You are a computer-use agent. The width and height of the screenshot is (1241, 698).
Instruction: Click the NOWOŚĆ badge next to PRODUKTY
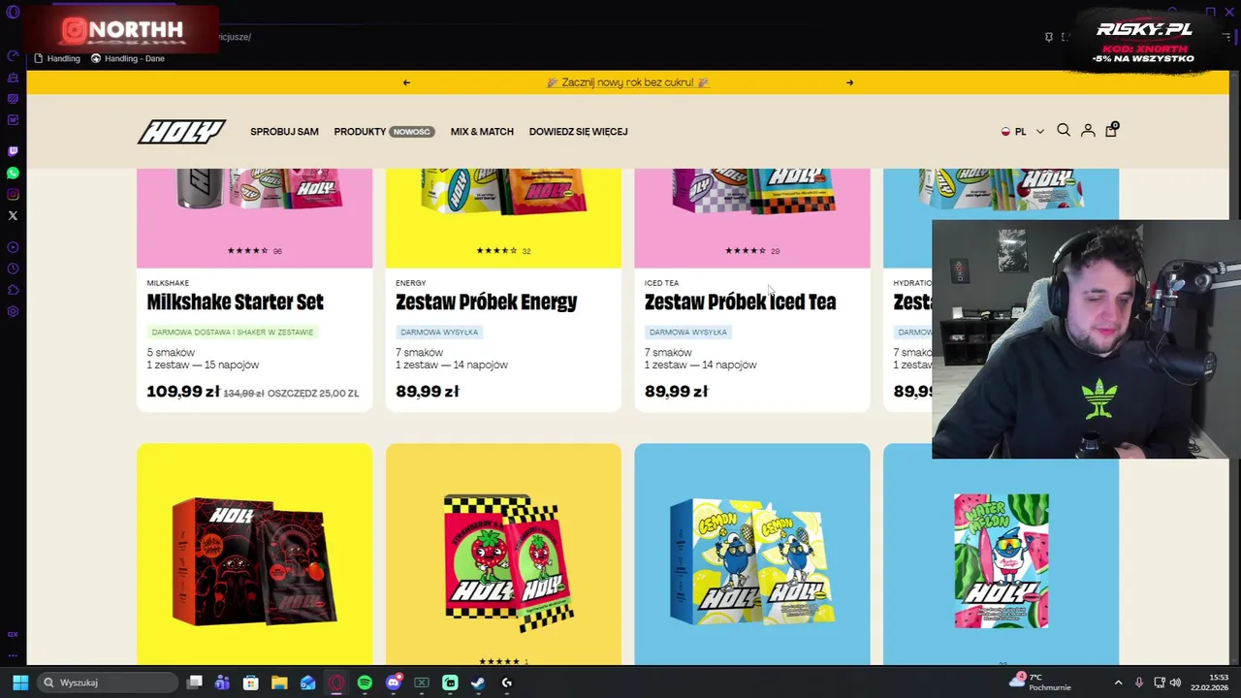[412, 132]
